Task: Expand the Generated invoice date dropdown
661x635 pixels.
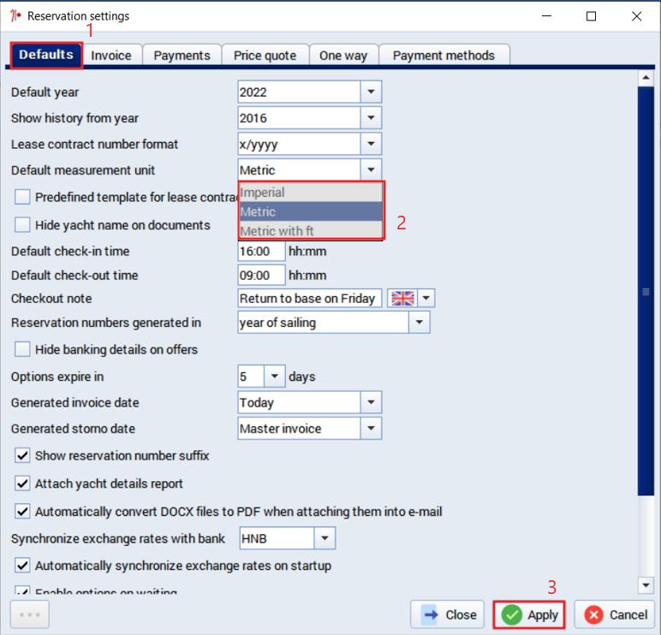Action: (x=371, y=402)
